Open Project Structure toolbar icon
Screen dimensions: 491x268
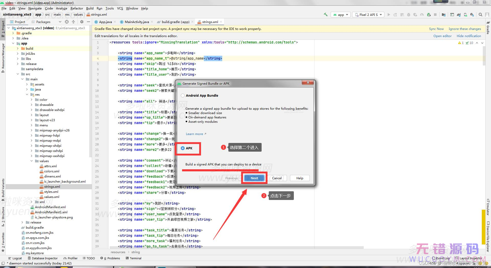[x=443, y=15]
